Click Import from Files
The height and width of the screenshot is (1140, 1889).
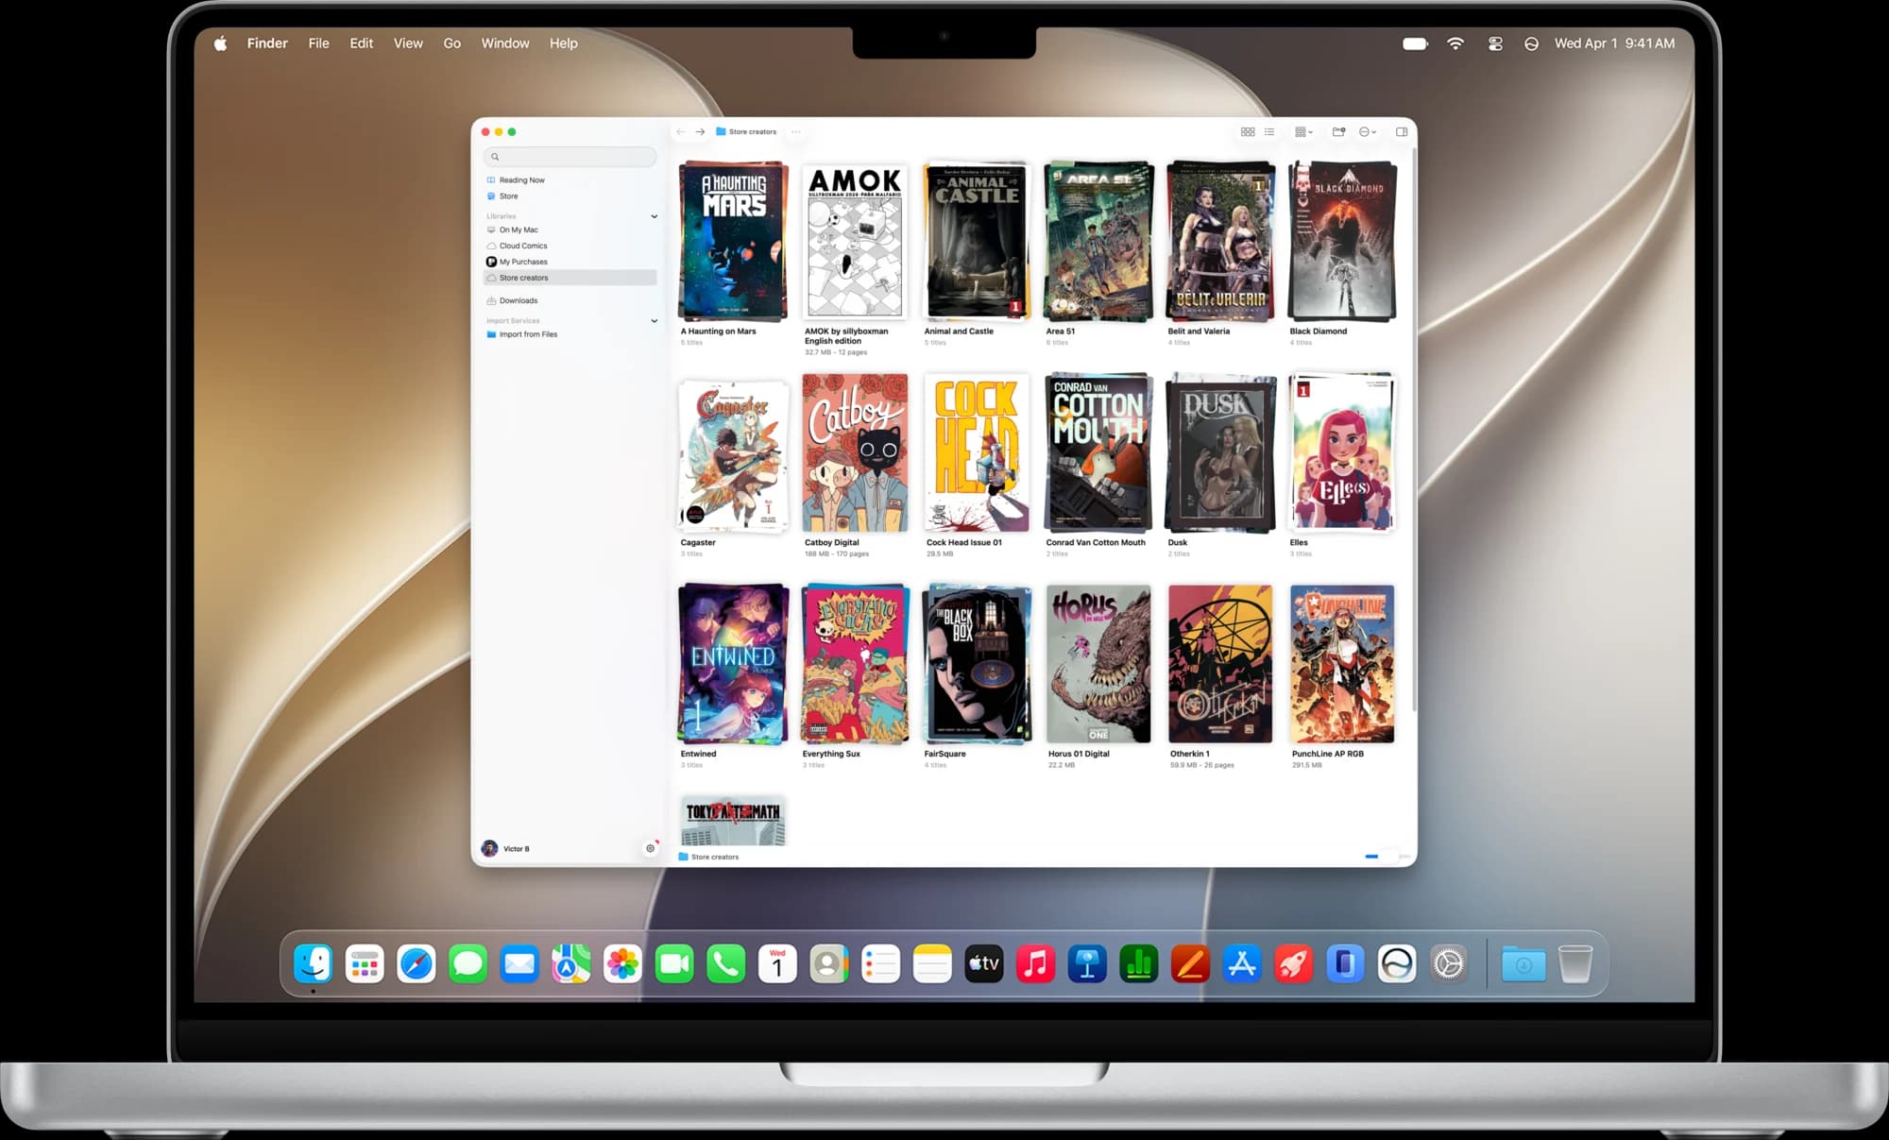[x=570, y=334]
